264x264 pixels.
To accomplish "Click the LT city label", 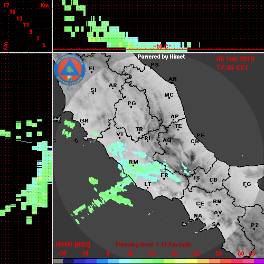I will point(148,184).
